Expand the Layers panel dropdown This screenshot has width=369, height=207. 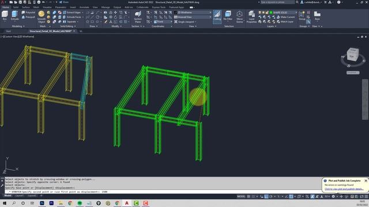pyautogui.click(x=272, y=26)
